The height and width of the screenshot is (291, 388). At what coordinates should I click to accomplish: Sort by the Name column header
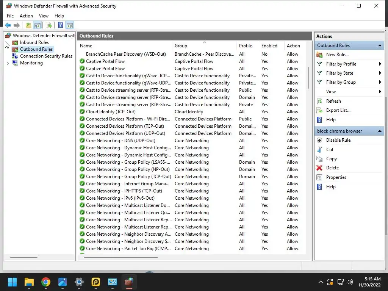click(x=125, y=46)
